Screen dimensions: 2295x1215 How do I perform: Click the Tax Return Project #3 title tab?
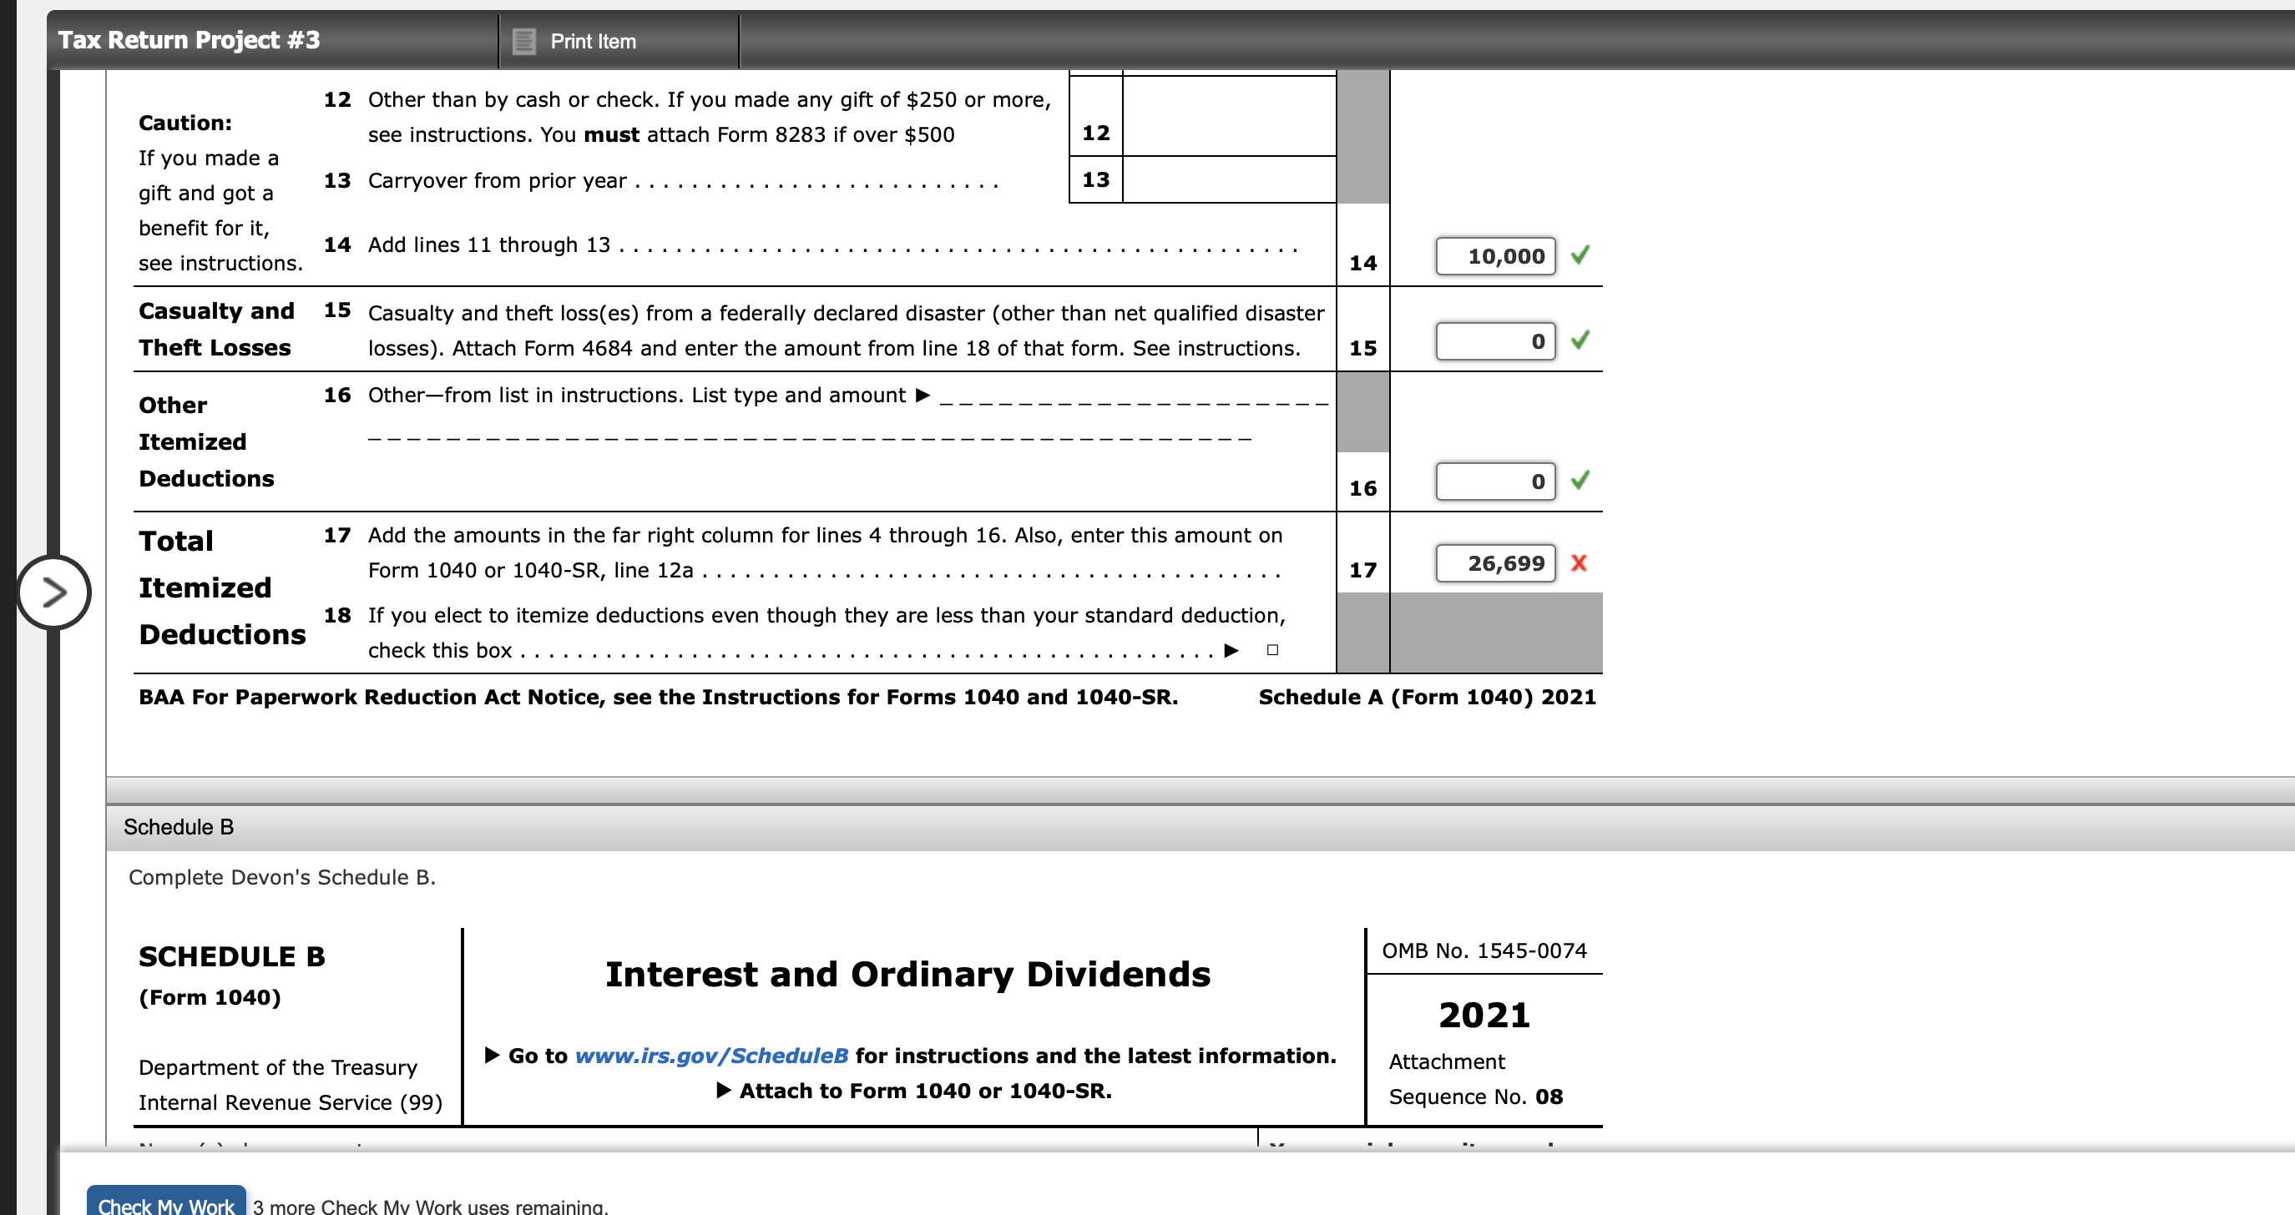coord(189,39)
